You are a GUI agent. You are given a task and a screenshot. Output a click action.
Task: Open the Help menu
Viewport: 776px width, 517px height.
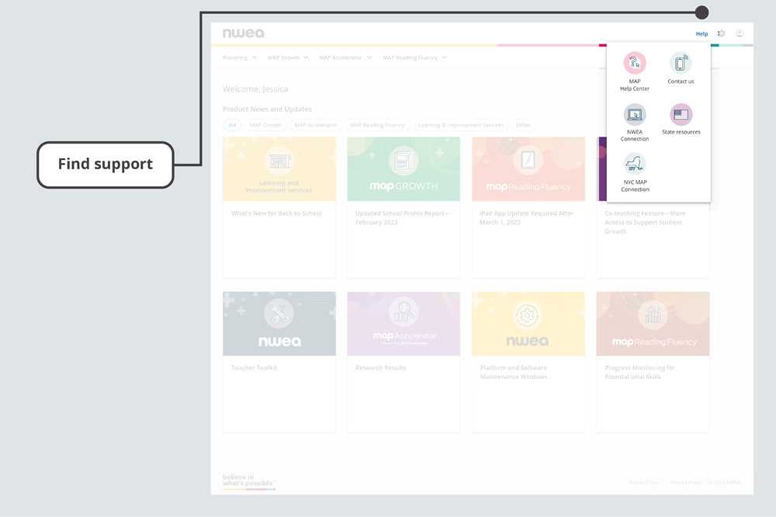(702, 33)
